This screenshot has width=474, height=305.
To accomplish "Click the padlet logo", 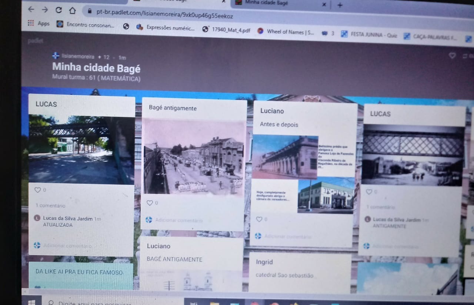I will pyautogui.click(x=36, y=41).
